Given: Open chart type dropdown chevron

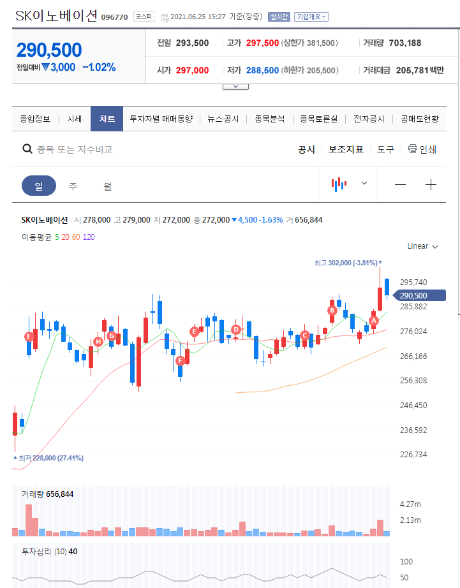Looking at the screenshot, I should pyautogui.click(x=364, y=184).
